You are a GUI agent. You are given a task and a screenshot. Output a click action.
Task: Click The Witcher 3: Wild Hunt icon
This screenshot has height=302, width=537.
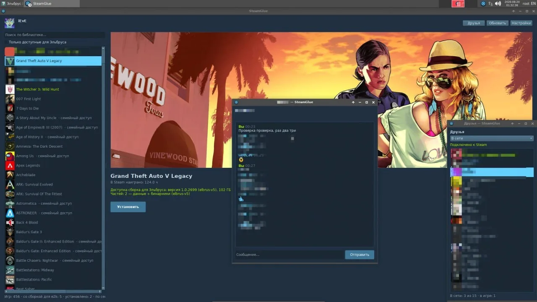coord(10,89)
